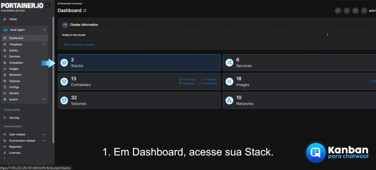Collapse the sidebar using the double-arrow button

(48, 5)
